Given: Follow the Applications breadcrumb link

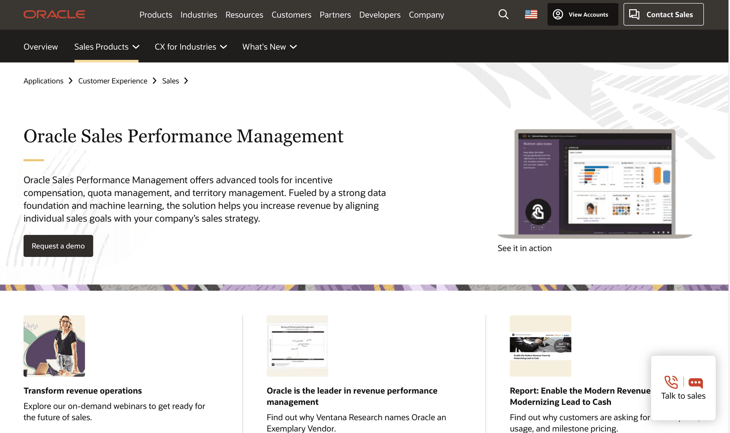Looking at the screenshot, I should click(43, 81).
